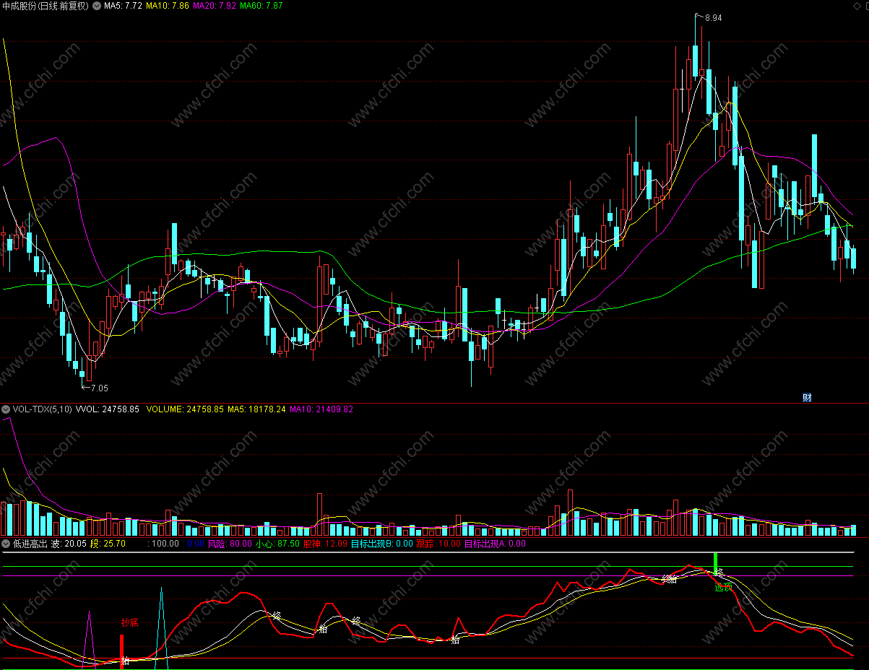869x670 pixels.
Task: Expand the dropdown arrow beside 中成股份 title
Action: click(x=97, y=6)
